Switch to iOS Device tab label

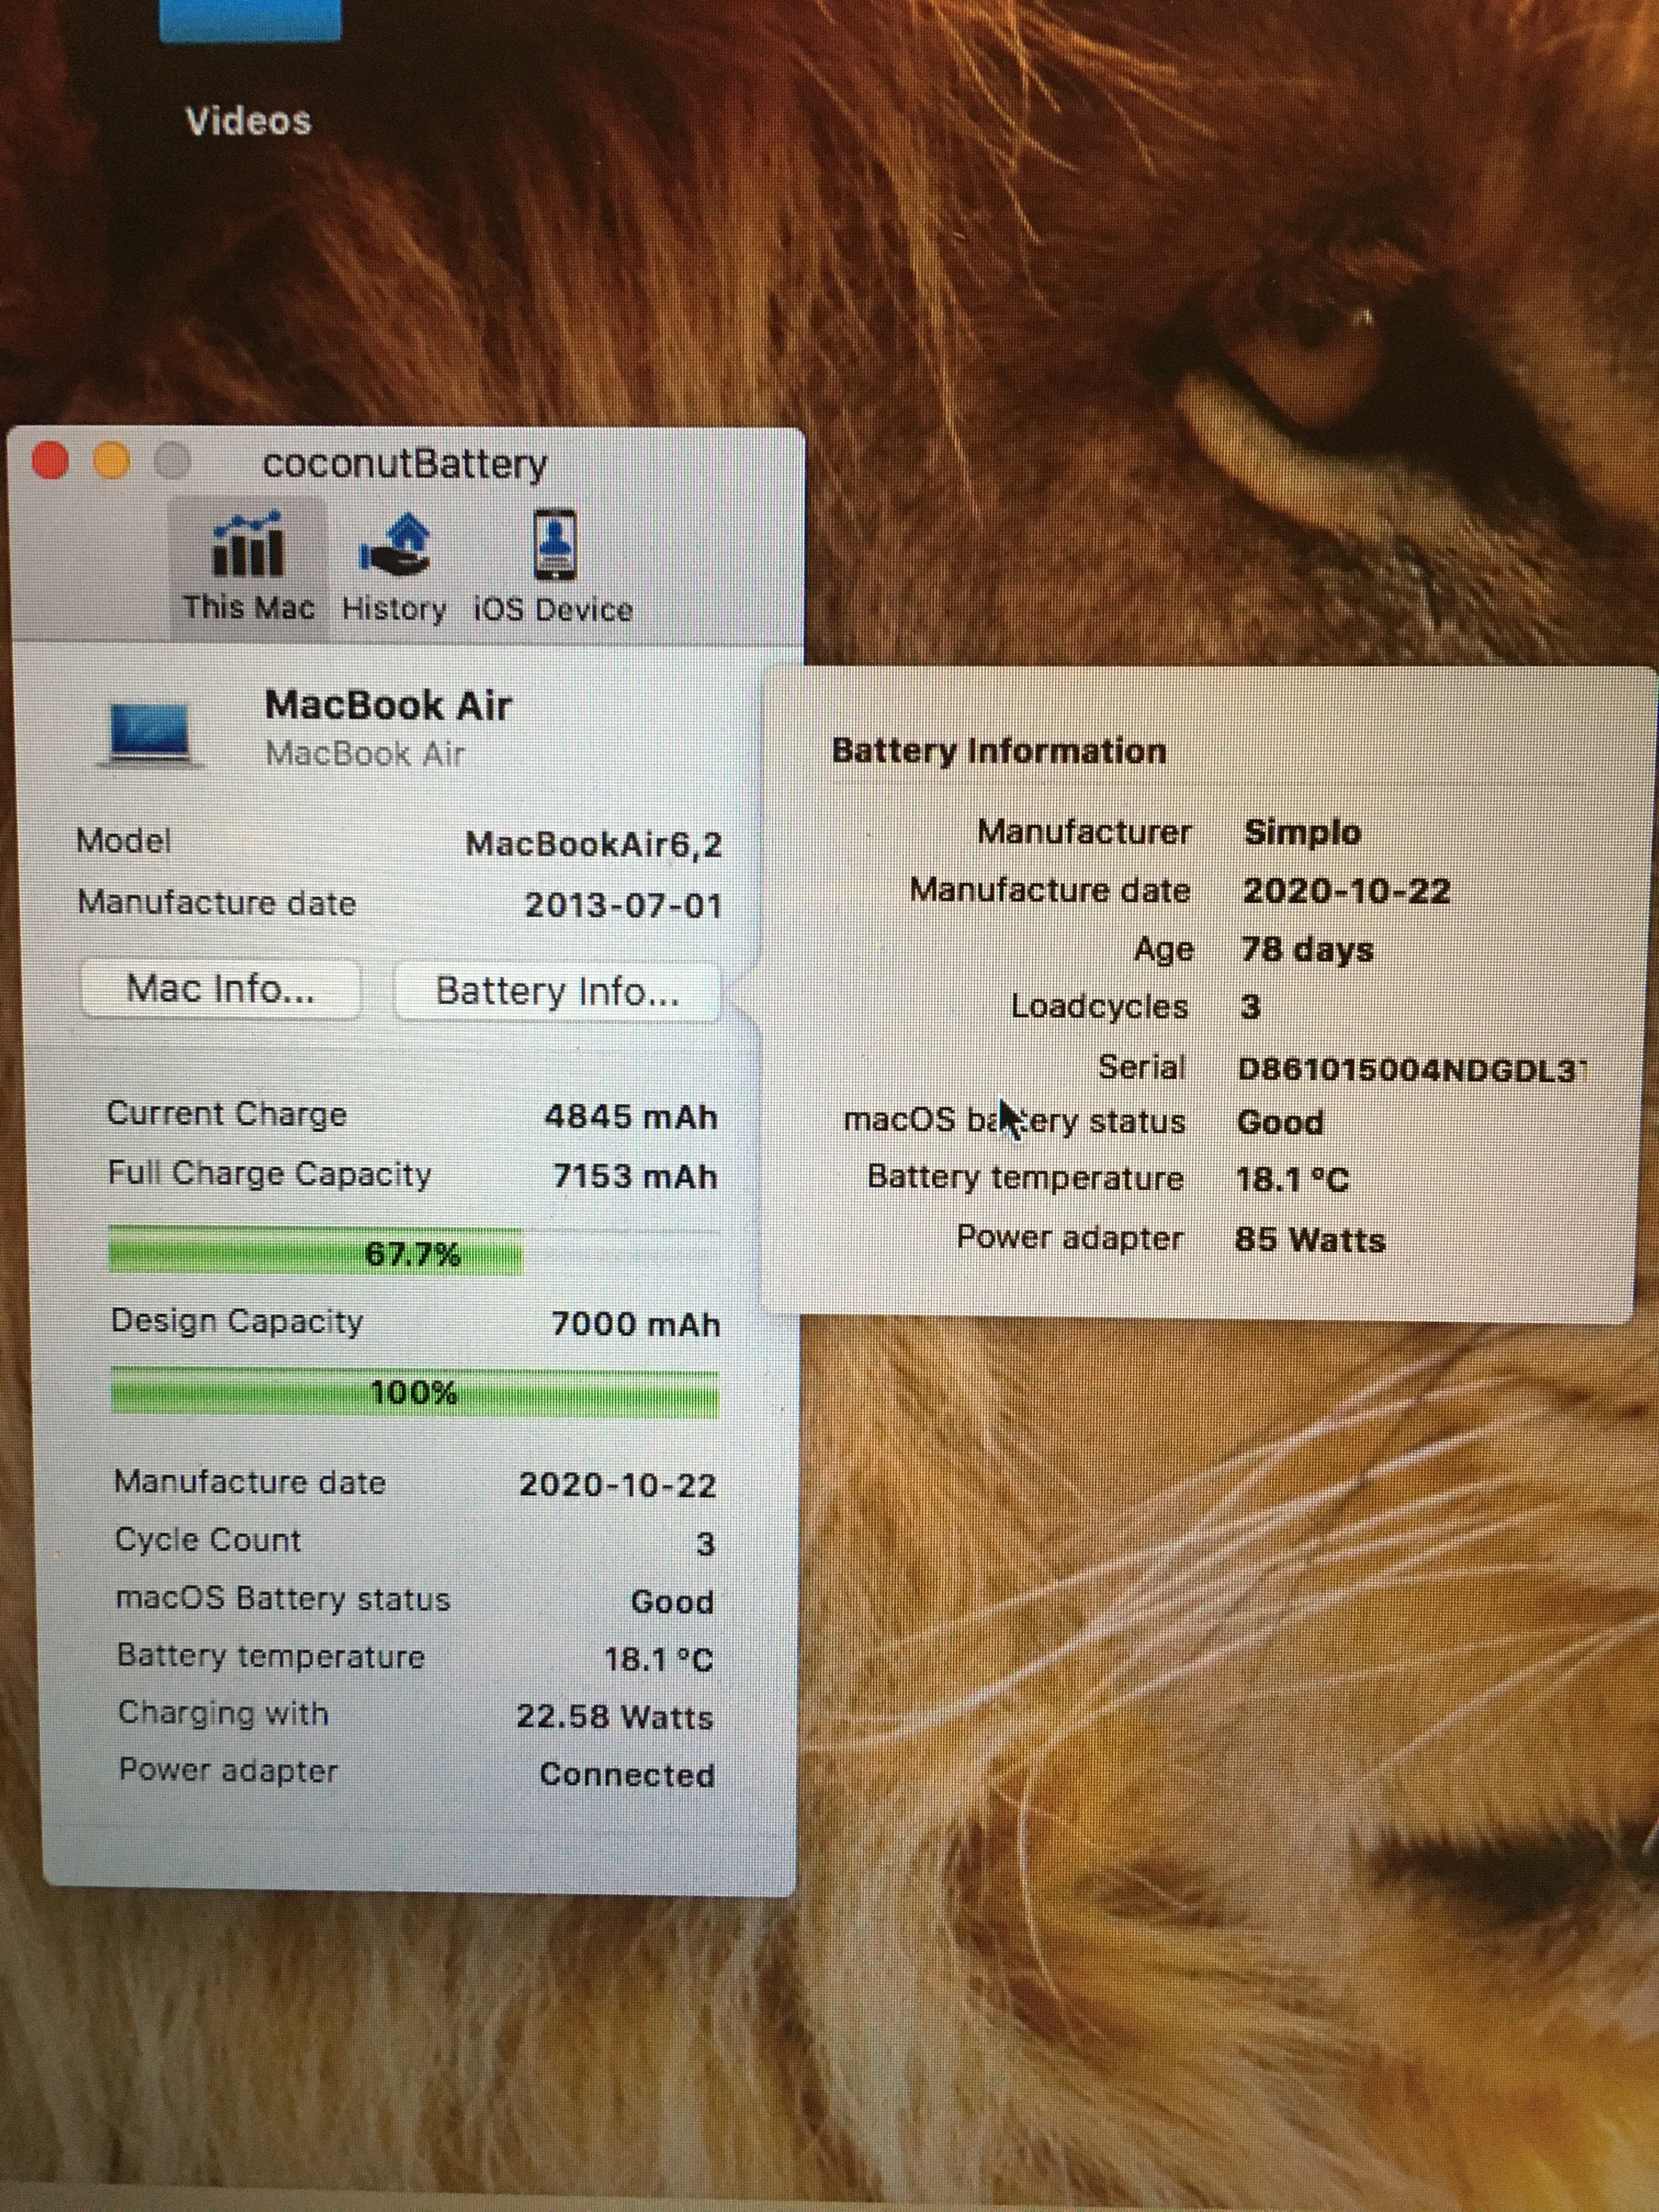coord(553,609)
